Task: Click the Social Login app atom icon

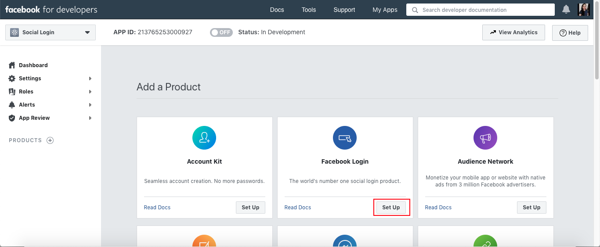Action: 14,32
